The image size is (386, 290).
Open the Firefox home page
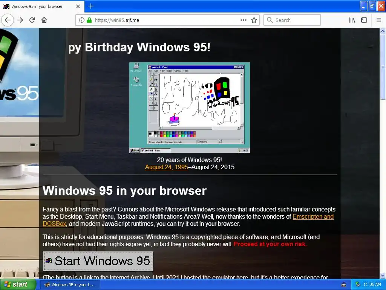[44, 20]
